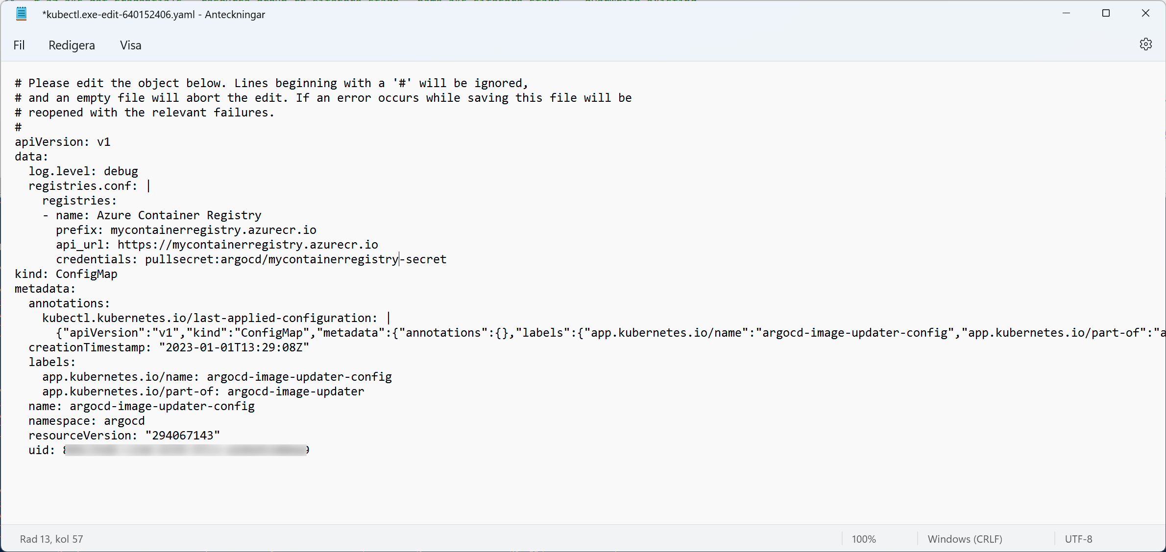Screen dimensions: 1166x552
Task: Click the log.level: debug line
Action: pyautogui.click(x=83, y=171)
